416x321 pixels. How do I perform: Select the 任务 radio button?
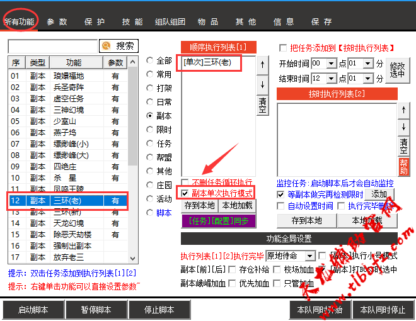click(x=149, y=144)
